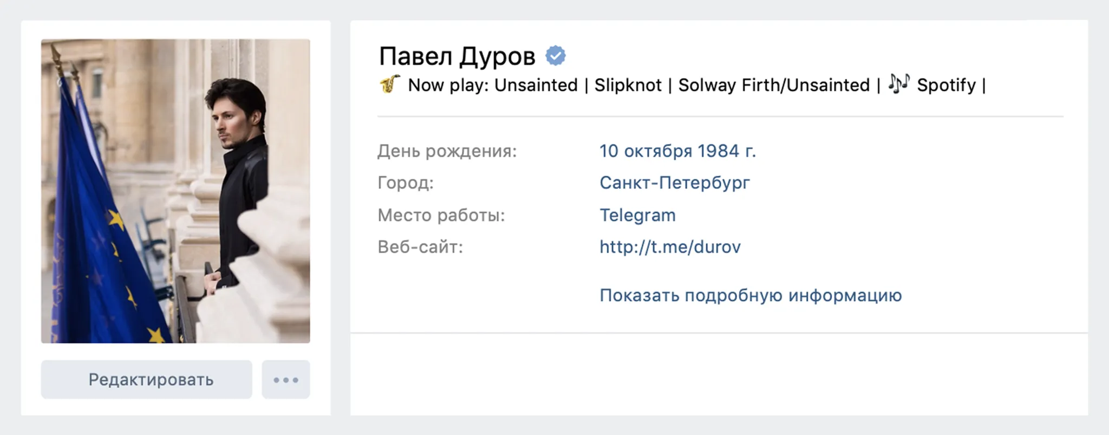Click the Now play: Unsainted status text
This screenshot has width=1109, height=435.
493,85
